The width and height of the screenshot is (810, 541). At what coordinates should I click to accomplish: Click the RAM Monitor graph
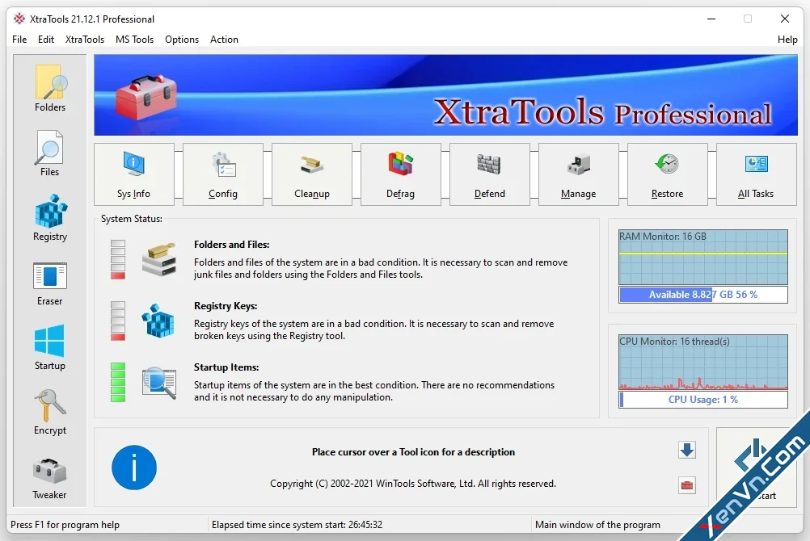point(703,257)
